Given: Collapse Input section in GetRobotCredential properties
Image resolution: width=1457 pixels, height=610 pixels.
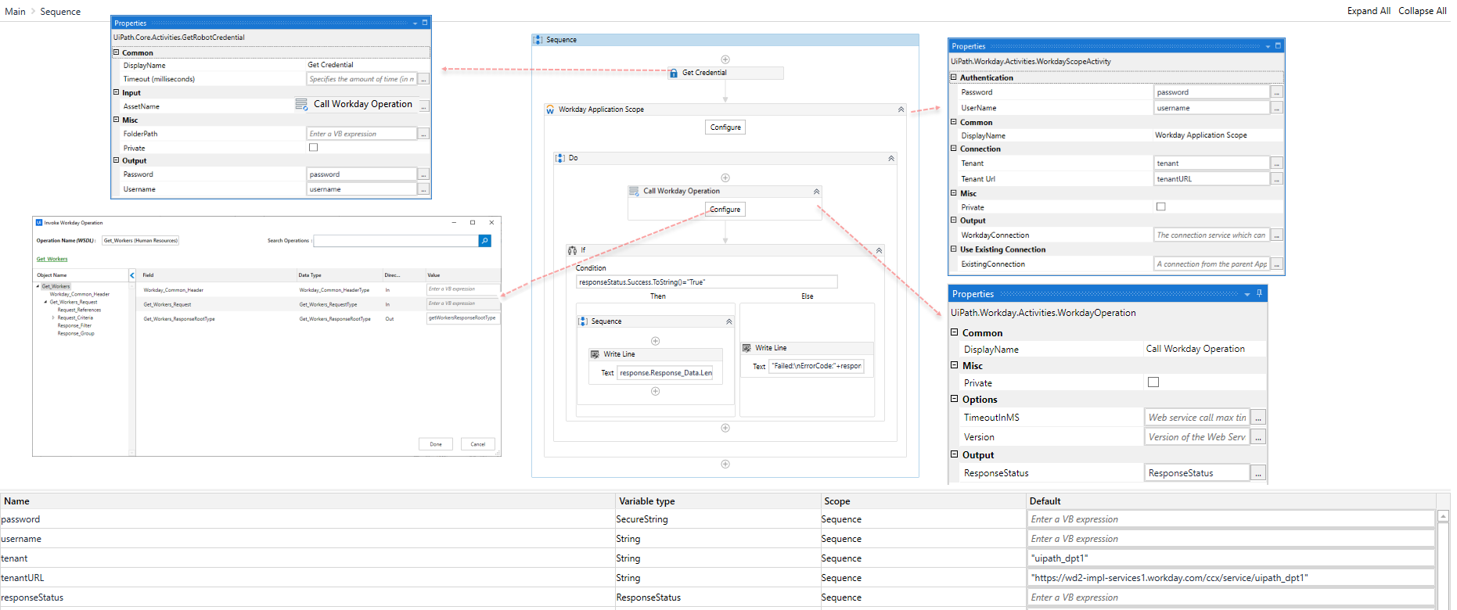Looking at the screenshot, I should pos(116,92).
